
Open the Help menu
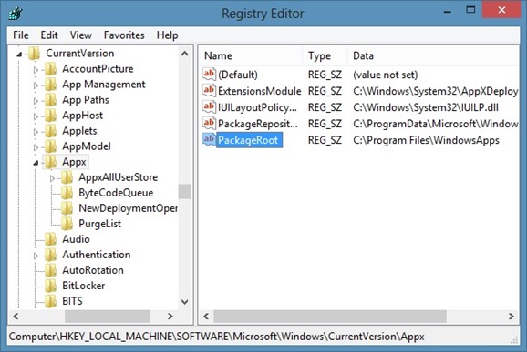(167, 35)
